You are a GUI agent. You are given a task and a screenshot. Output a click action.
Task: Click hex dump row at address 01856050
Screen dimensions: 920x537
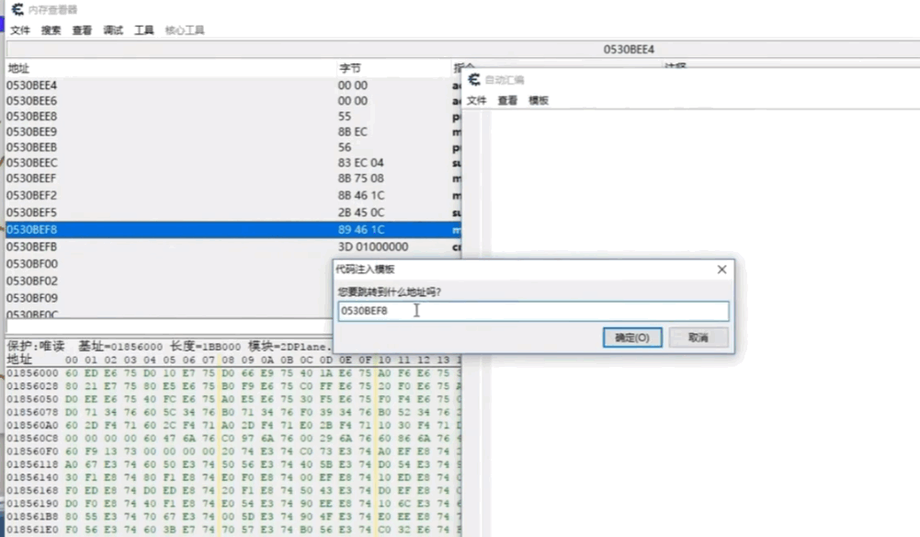[x=230, y=400]
